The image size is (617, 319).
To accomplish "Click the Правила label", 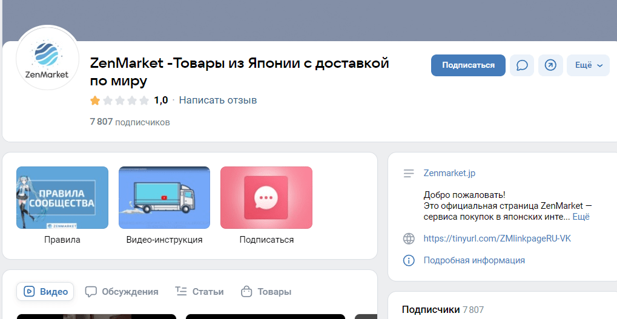I will click(62, 240).
